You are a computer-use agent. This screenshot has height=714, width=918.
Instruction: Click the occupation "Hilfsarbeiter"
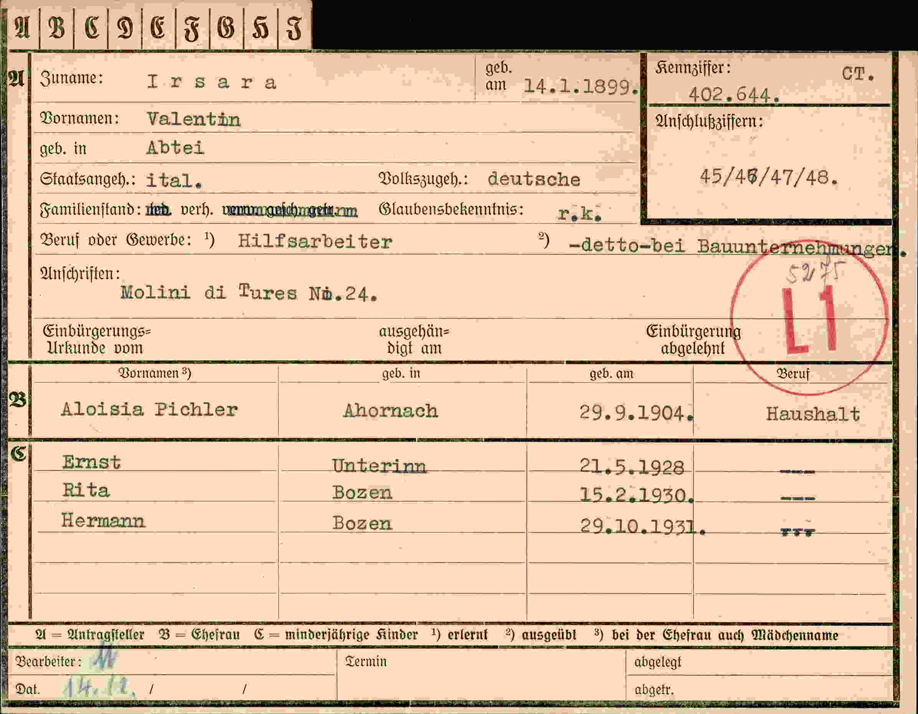pos(315,242)
